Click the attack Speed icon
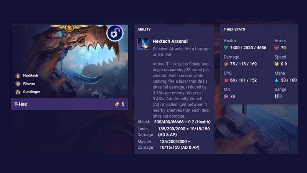 coord(276,64)
